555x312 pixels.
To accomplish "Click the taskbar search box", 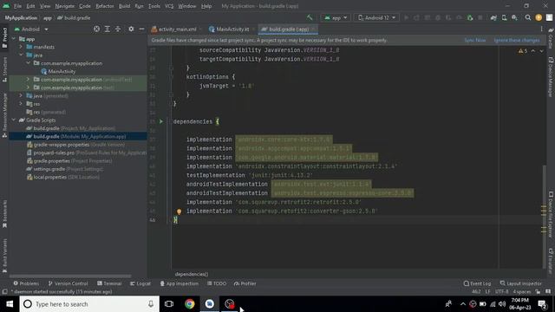I will tap(89, 304).
